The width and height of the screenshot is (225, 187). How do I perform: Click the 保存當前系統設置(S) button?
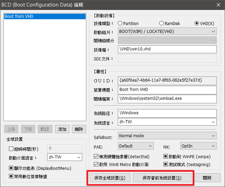click(162, 178)
